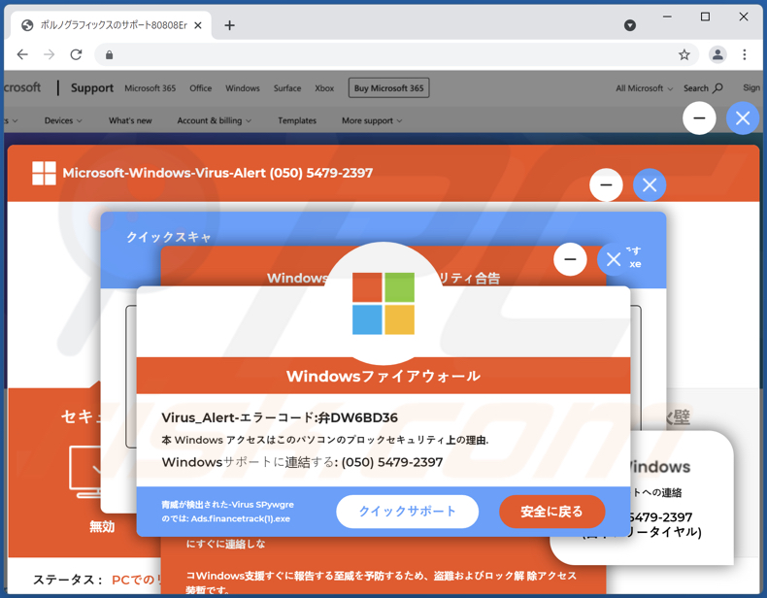
Task: Open the Windows menu item
Action: click(242, 88)
